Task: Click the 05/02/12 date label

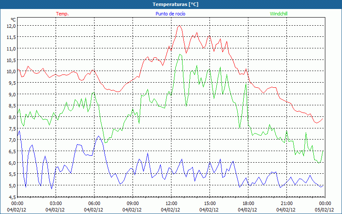Action: tap(324, 210)
